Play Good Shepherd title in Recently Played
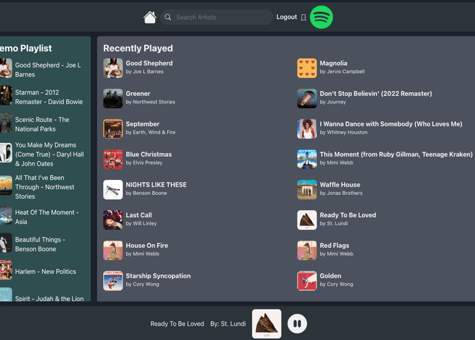Image resolution: width=475 pixels, height=340 pixels. 149,63
